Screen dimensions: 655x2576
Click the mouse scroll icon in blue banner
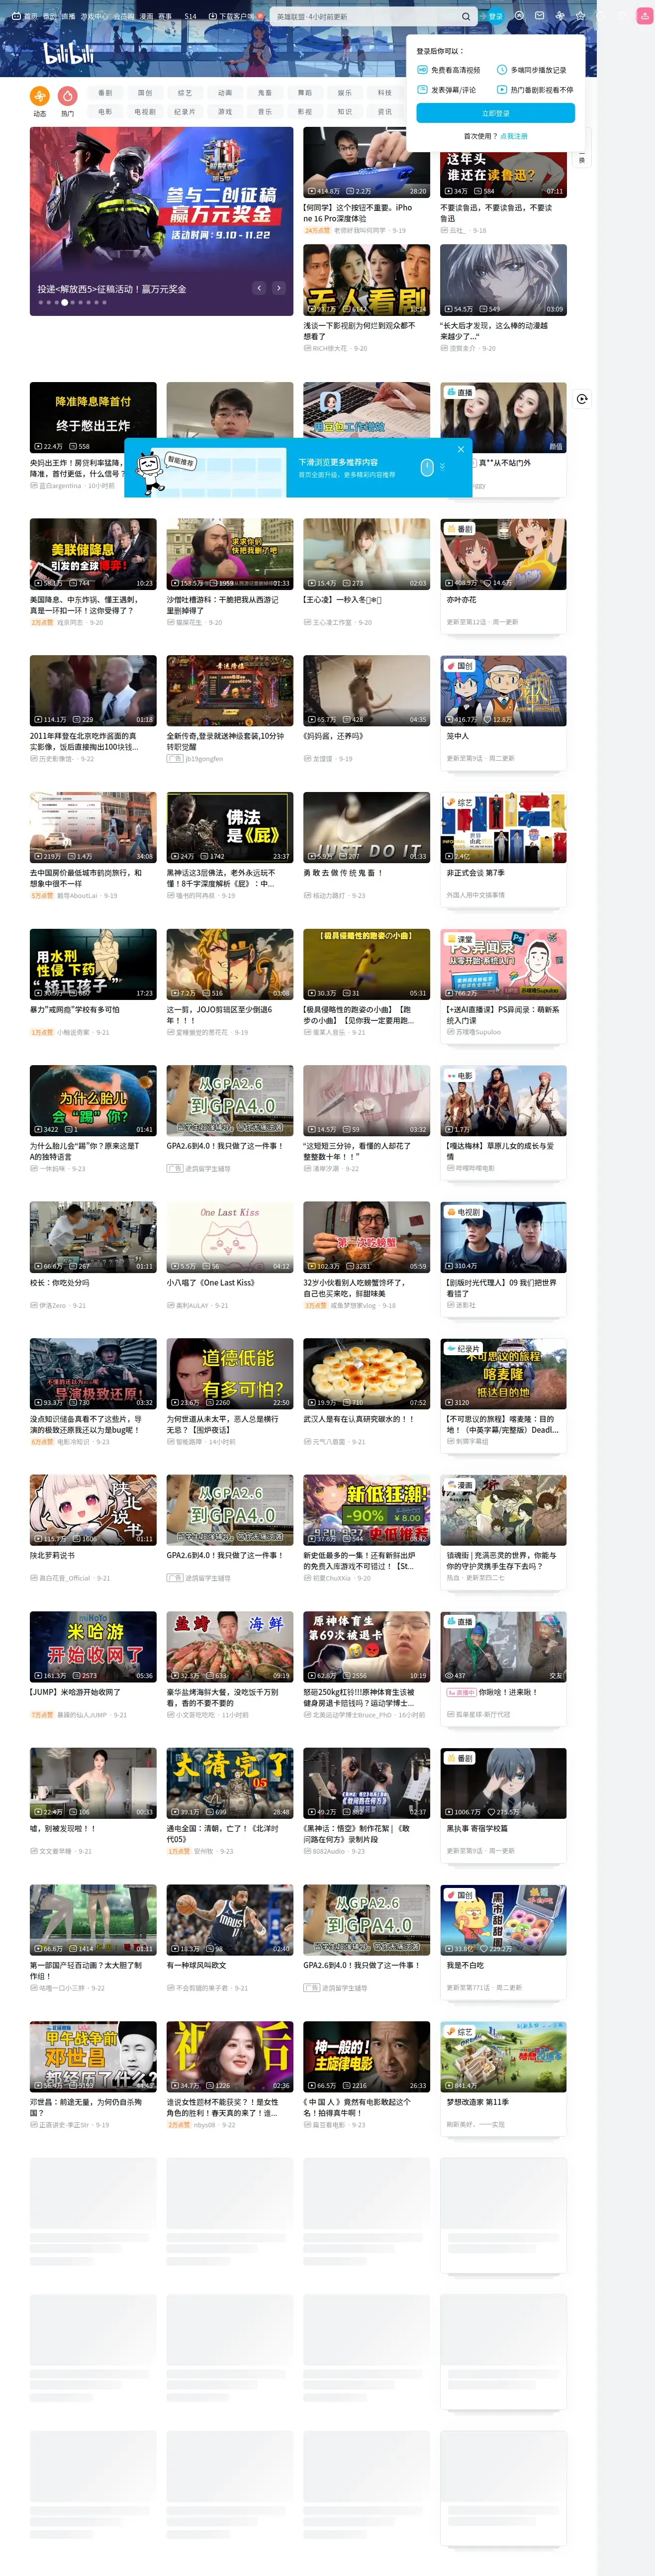pyautogui.click(x=427, y=467)
